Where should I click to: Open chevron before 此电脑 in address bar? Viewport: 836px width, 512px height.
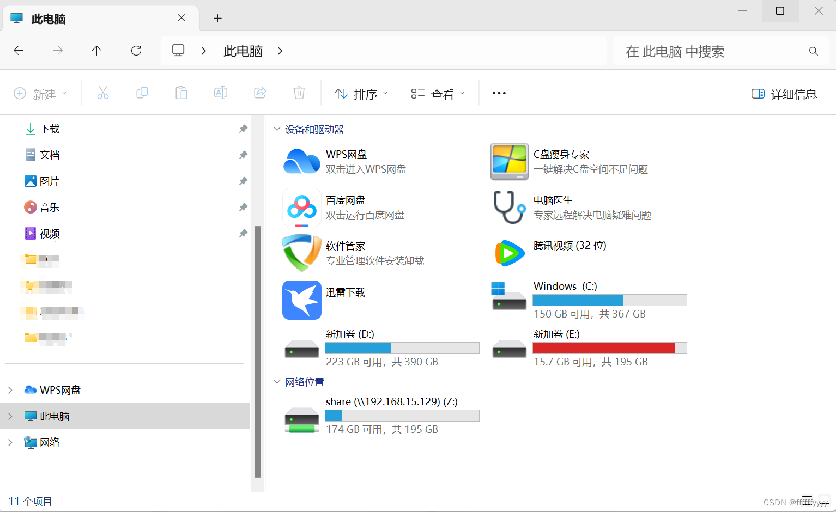pyautogui.click(x=203, y=51)
